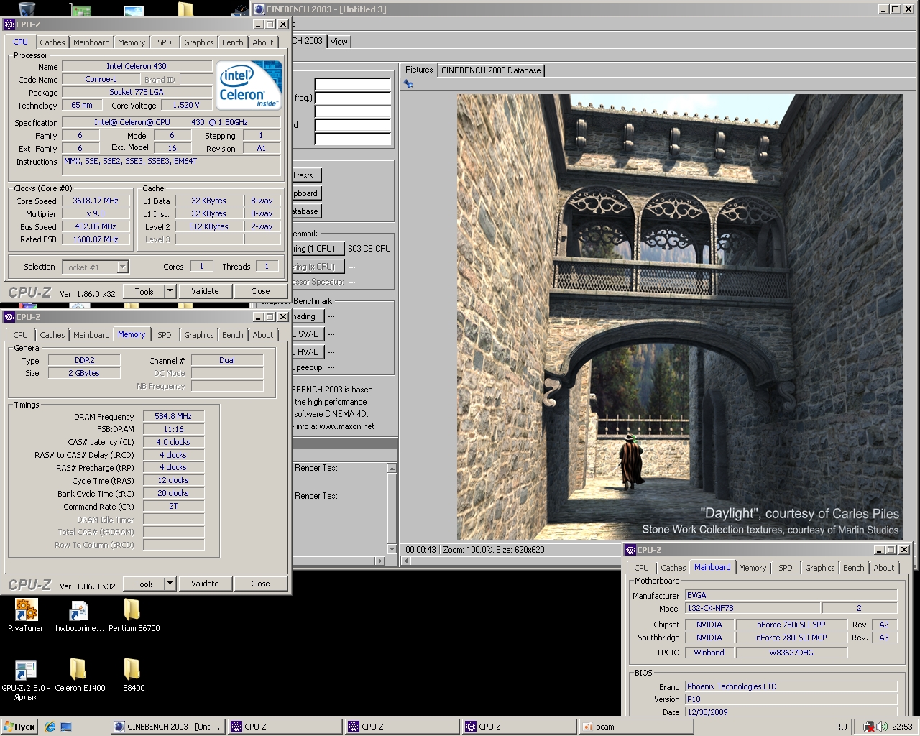Image resolution: width=920 pixels, height=736 pixels.
Task: Click the OpenGL HW-L benchmark button
Action: (x=308, y=352)
